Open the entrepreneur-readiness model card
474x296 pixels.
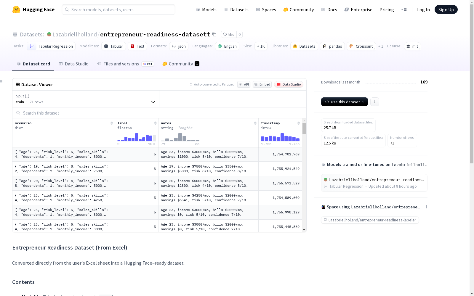coord(374,183)
